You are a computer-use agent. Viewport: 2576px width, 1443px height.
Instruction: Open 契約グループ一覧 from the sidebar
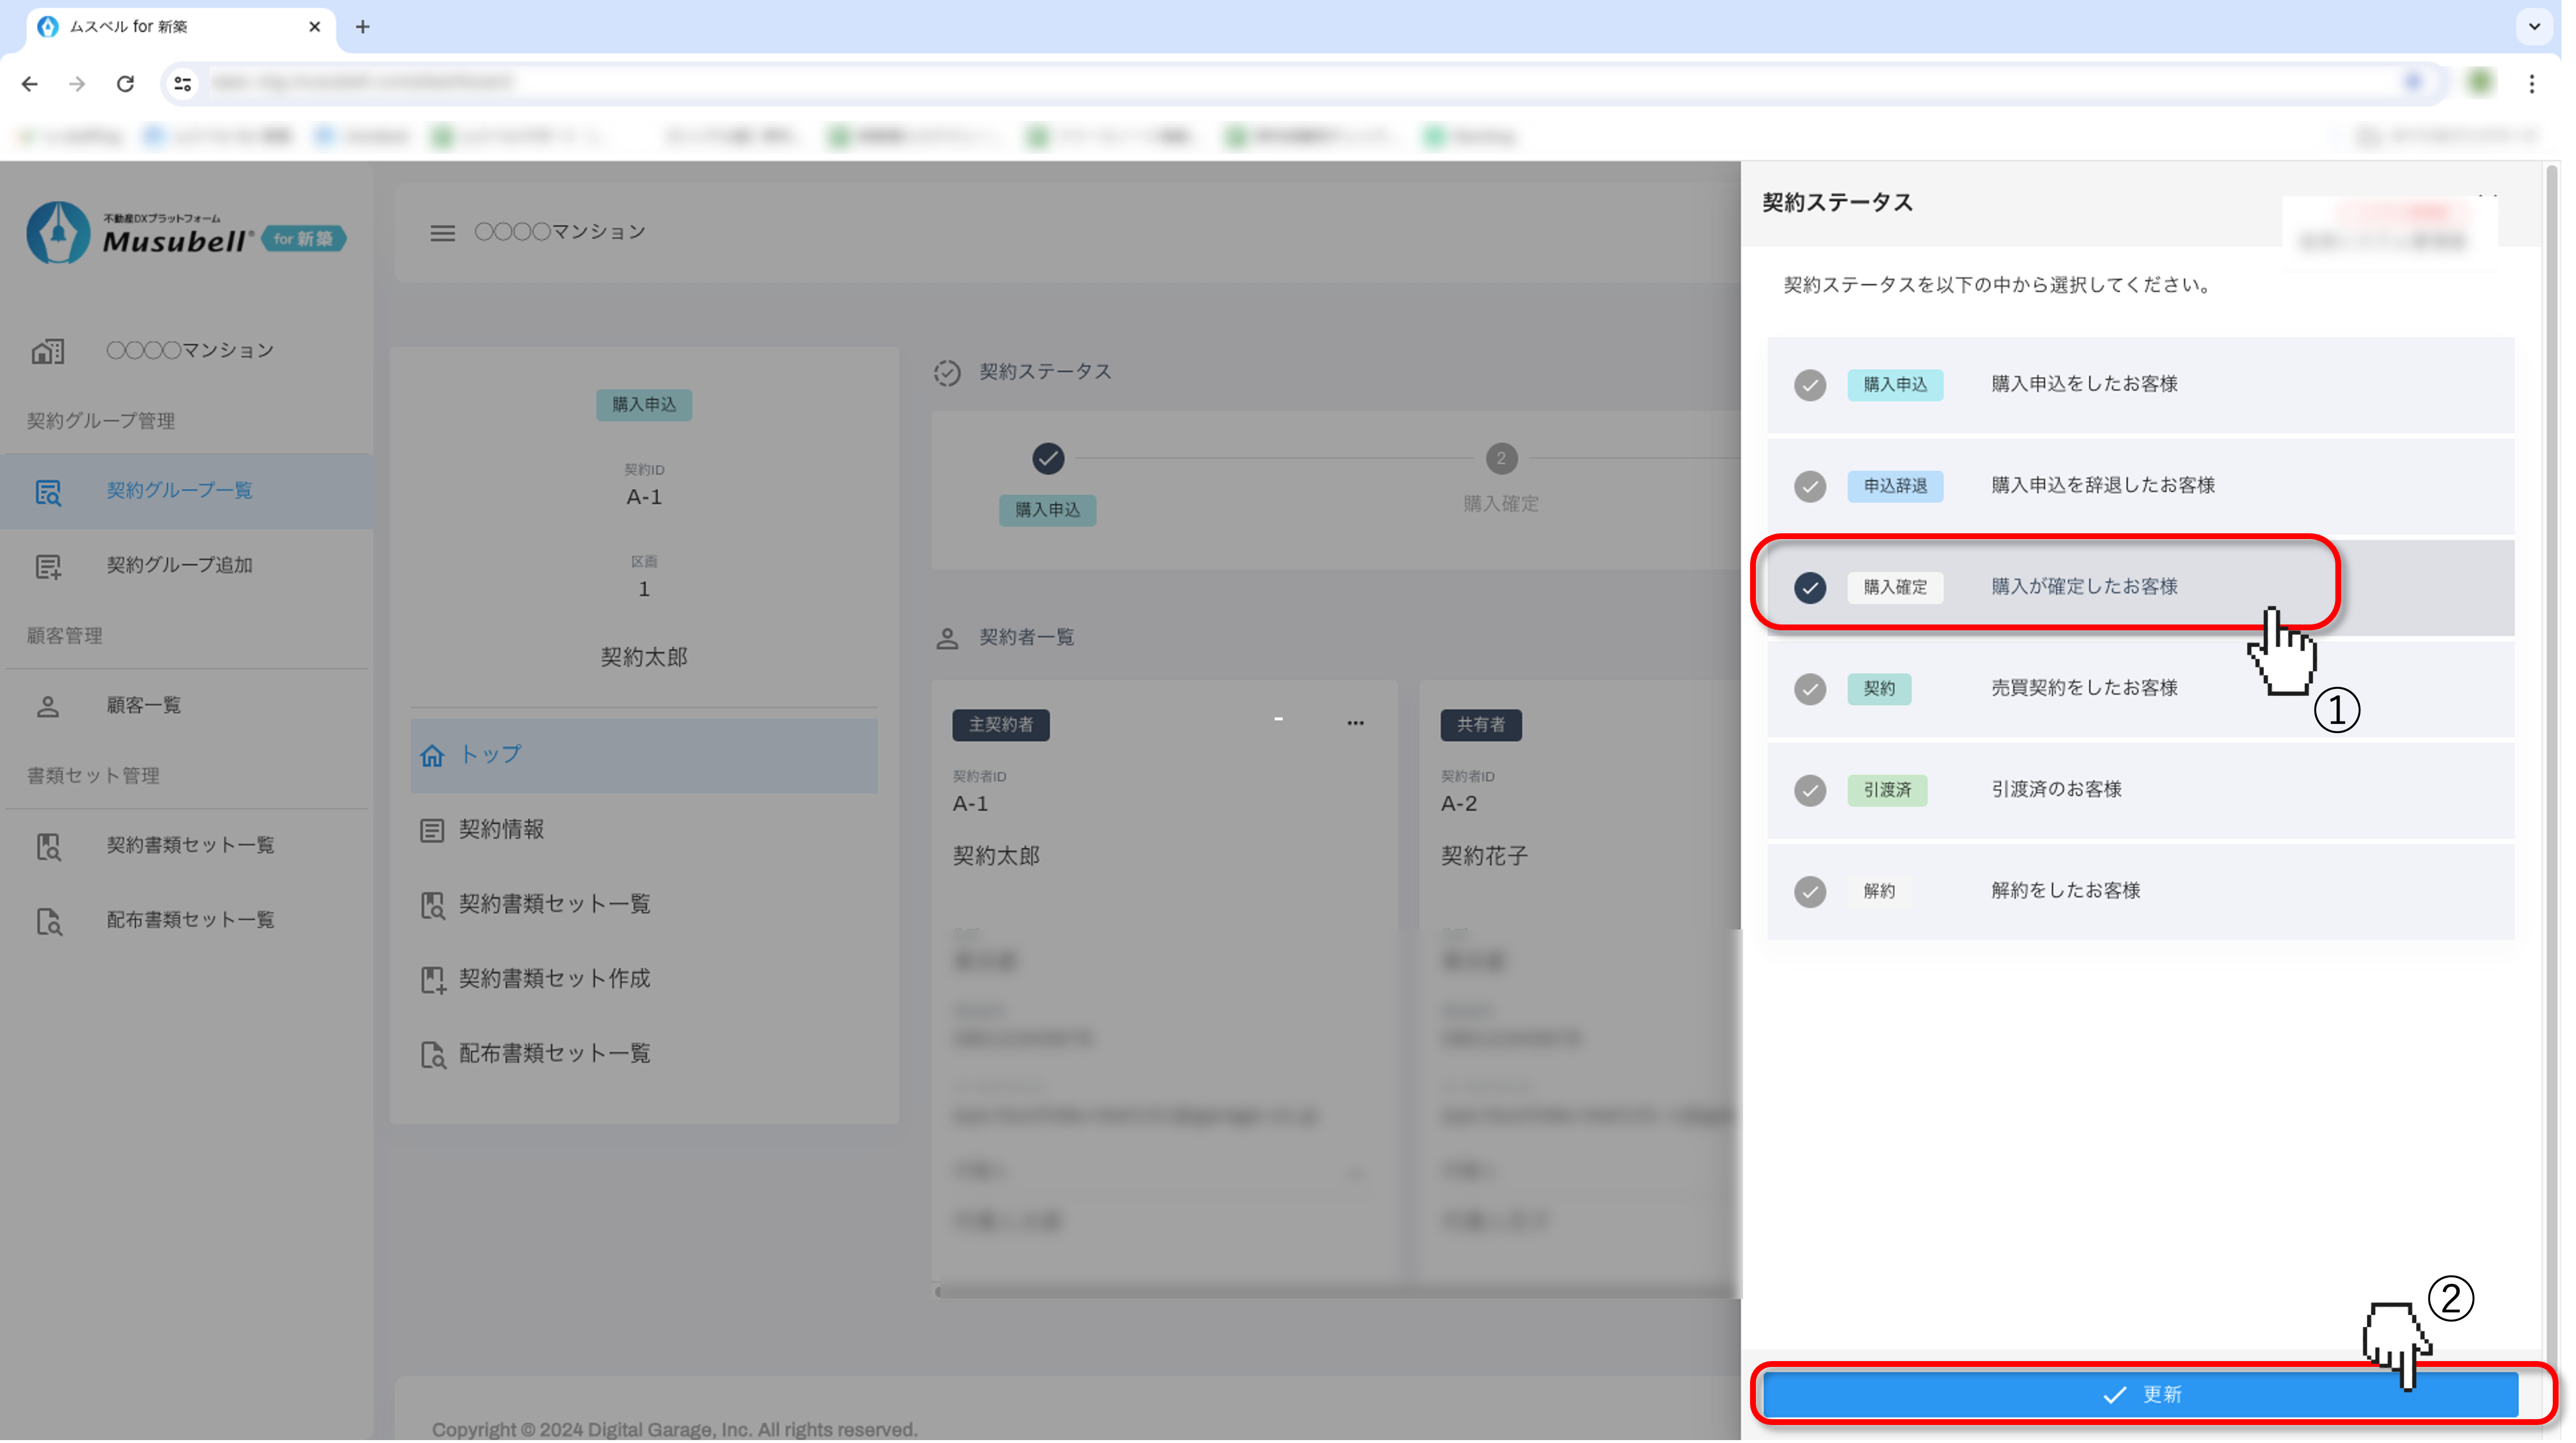(x=179, y=490)
